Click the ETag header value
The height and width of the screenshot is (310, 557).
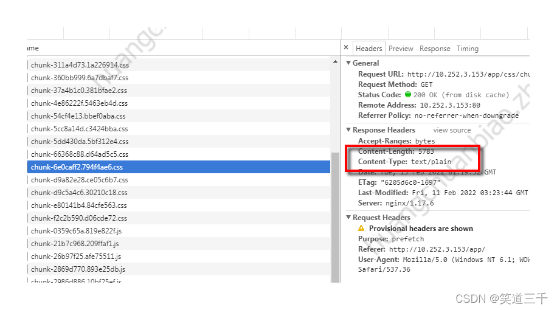point(410,182)
